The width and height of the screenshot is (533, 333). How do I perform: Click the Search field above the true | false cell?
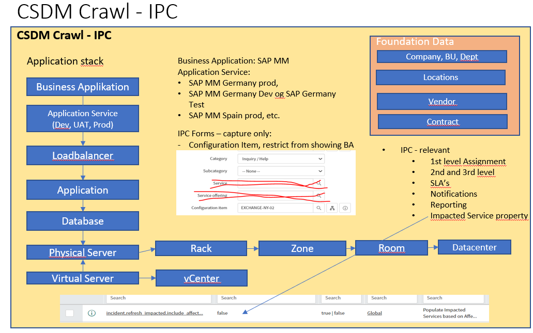(x=341, y=298)
